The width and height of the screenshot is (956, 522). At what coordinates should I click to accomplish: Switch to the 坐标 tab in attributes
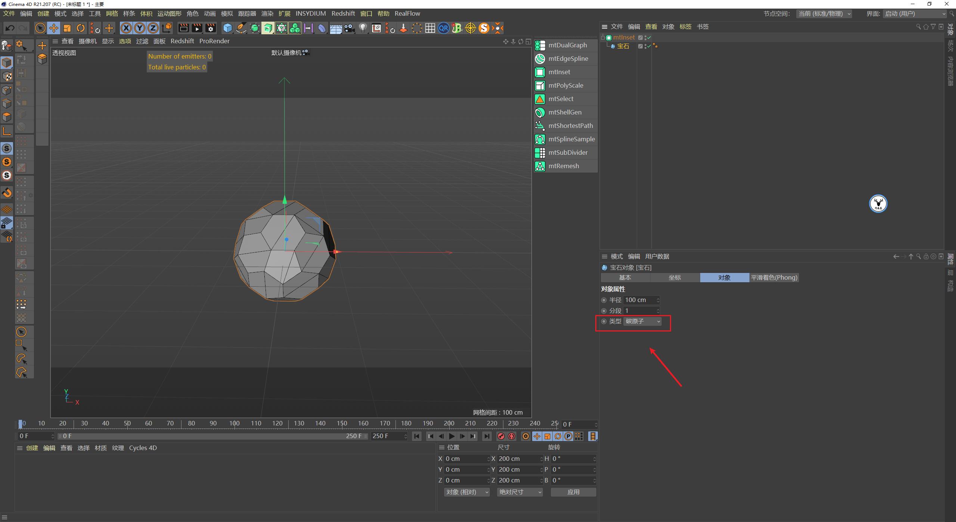[674, 277]
